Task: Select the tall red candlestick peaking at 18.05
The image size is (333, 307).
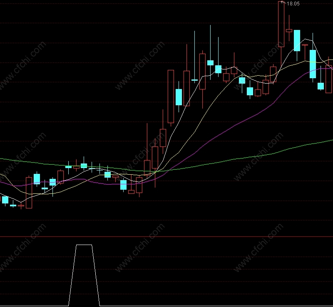Action: (x=281, y=24)
